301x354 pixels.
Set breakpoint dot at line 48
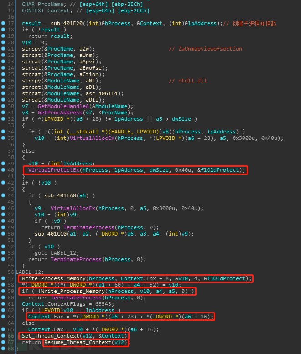pos(3,221)
